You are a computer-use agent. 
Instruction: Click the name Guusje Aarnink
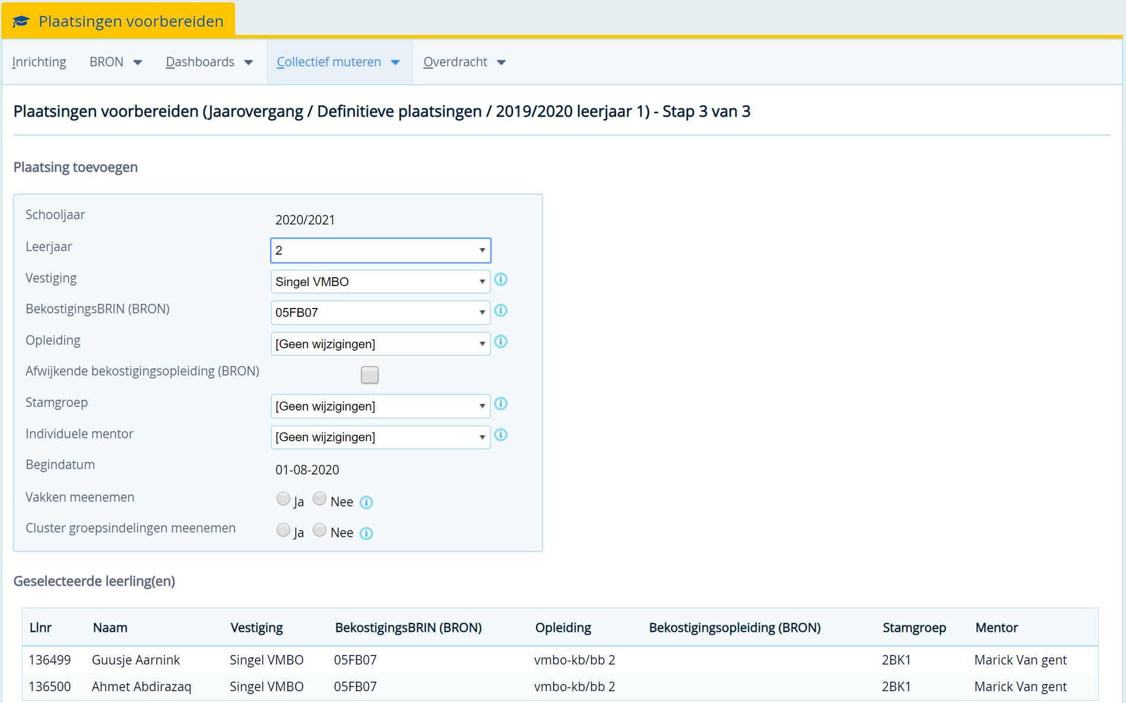point(136,660)
